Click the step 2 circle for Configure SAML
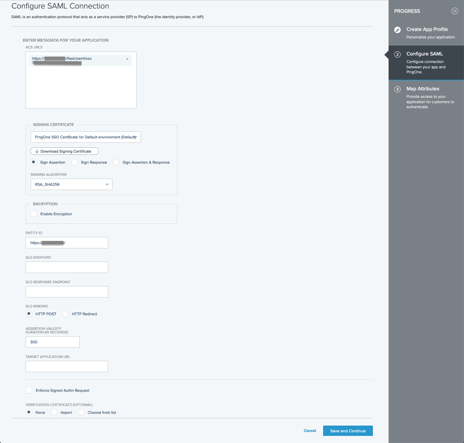This screenshot has width=464, height=443. click(397, 54)
